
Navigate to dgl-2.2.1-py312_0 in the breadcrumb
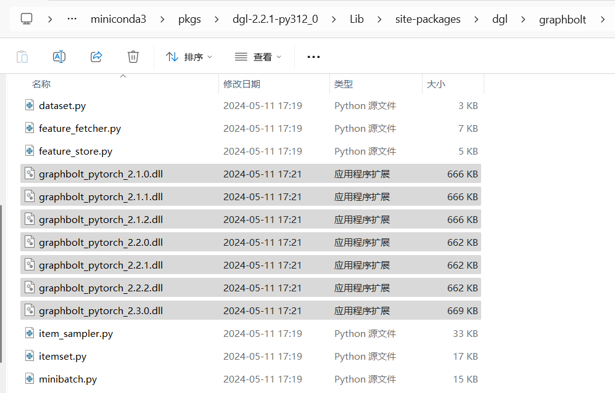click(275, 19)
